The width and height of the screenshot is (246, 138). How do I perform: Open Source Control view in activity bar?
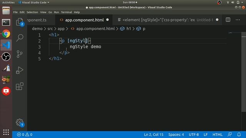pos(20,54)
